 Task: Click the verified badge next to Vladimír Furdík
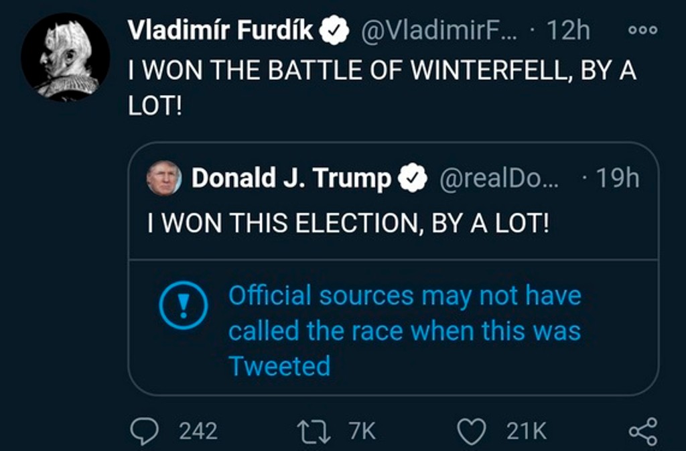(334, 30)
